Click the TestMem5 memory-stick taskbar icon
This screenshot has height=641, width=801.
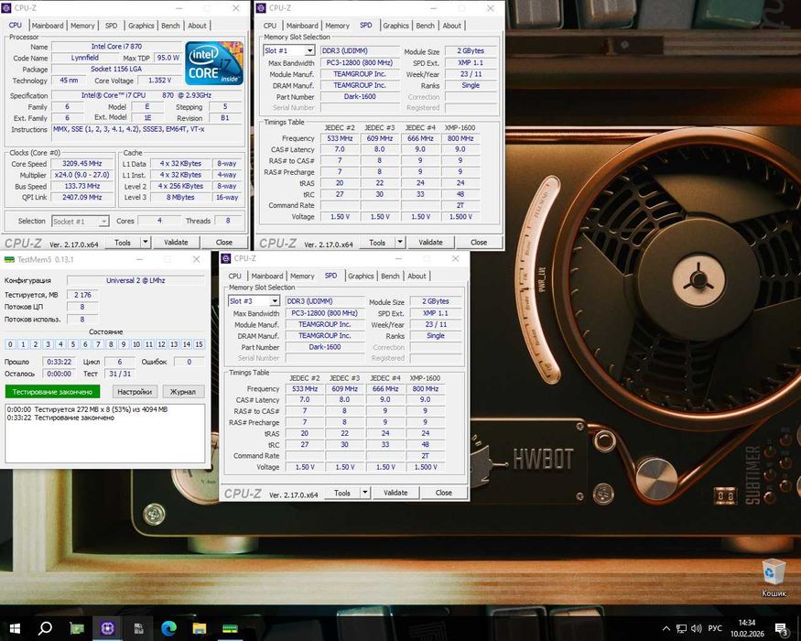230,629
